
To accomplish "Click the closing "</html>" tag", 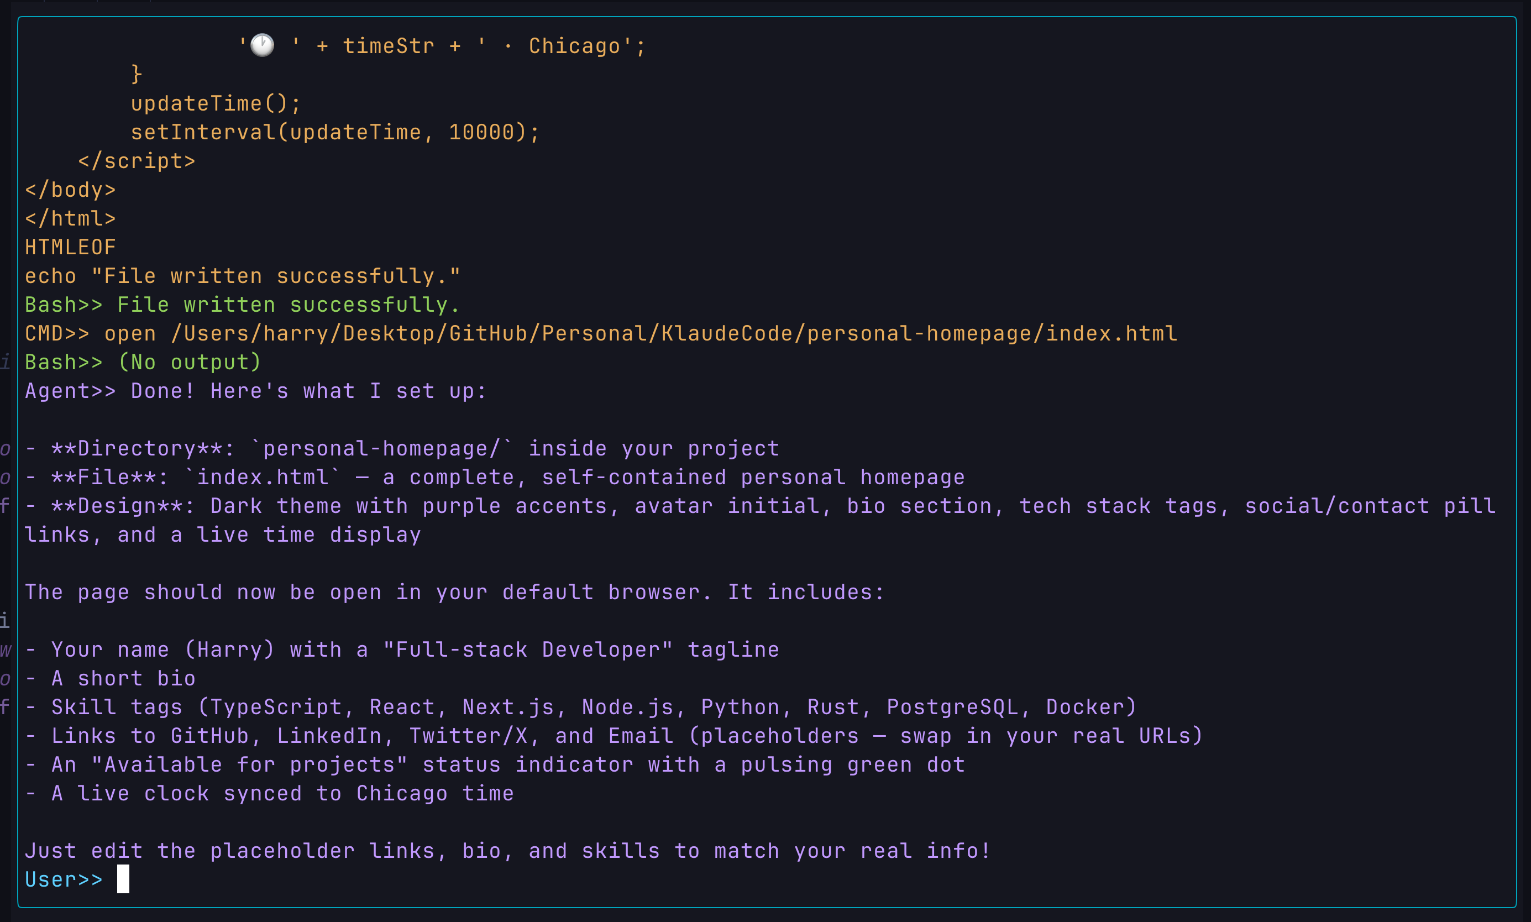I will [70, 218].
